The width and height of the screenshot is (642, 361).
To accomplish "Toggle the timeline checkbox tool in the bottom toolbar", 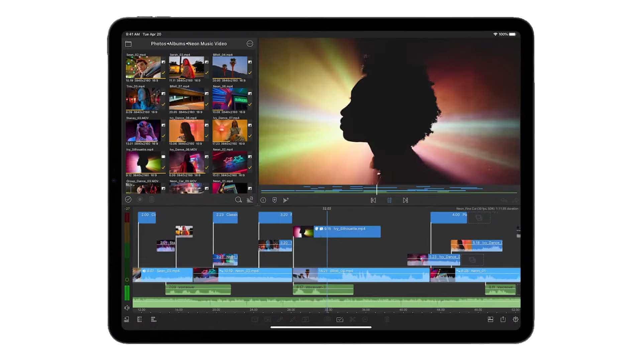I will (340, 320).
